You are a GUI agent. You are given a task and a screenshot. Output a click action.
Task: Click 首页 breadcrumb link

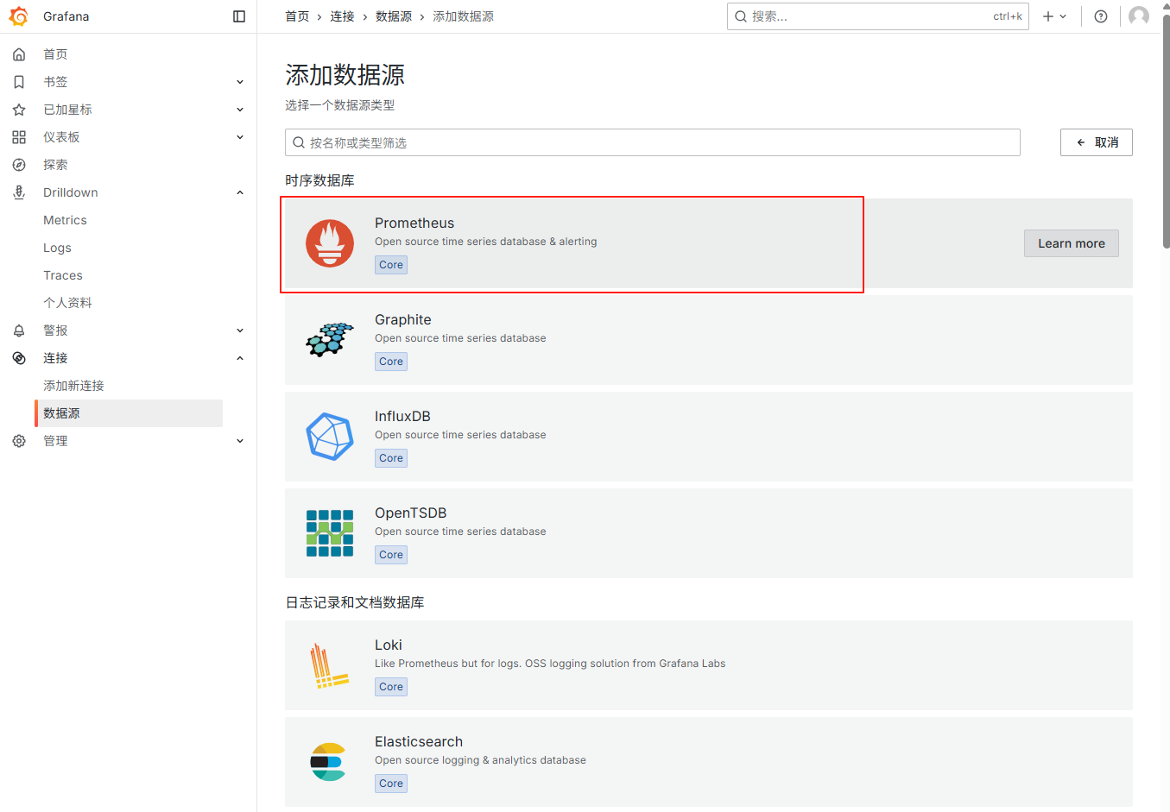(297, 16)
